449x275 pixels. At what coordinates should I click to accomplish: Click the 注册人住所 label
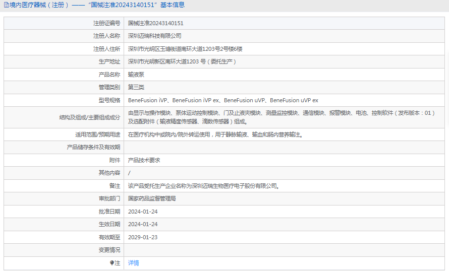pos(107,49)
